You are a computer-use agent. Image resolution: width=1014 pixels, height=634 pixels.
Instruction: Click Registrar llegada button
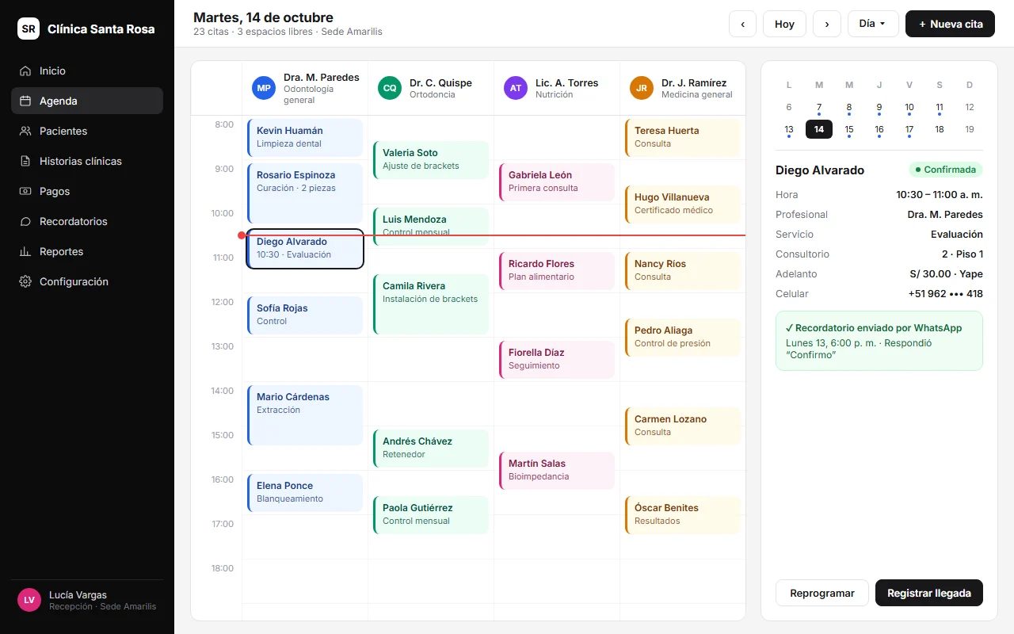pyautogui.click(x=929, y=593)
